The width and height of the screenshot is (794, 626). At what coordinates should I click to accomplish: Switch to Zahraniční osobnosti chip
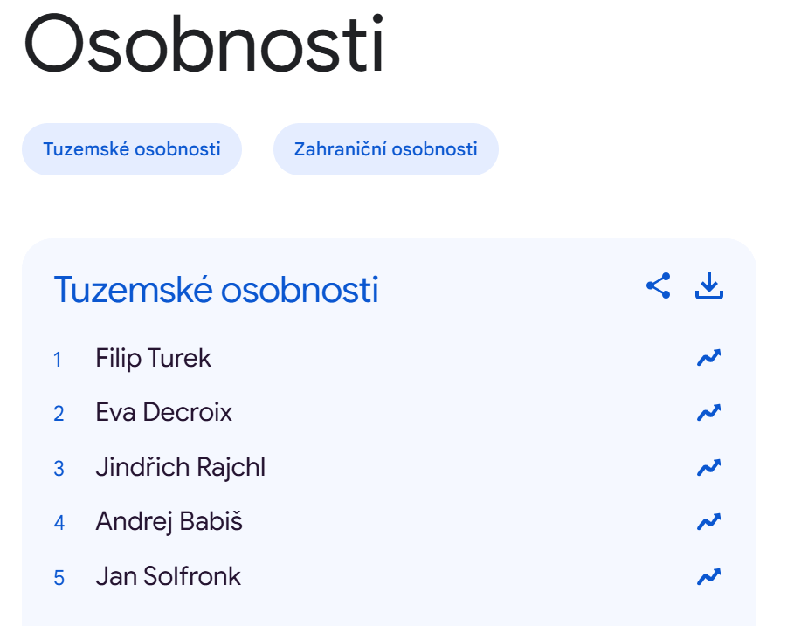(385, 149)
